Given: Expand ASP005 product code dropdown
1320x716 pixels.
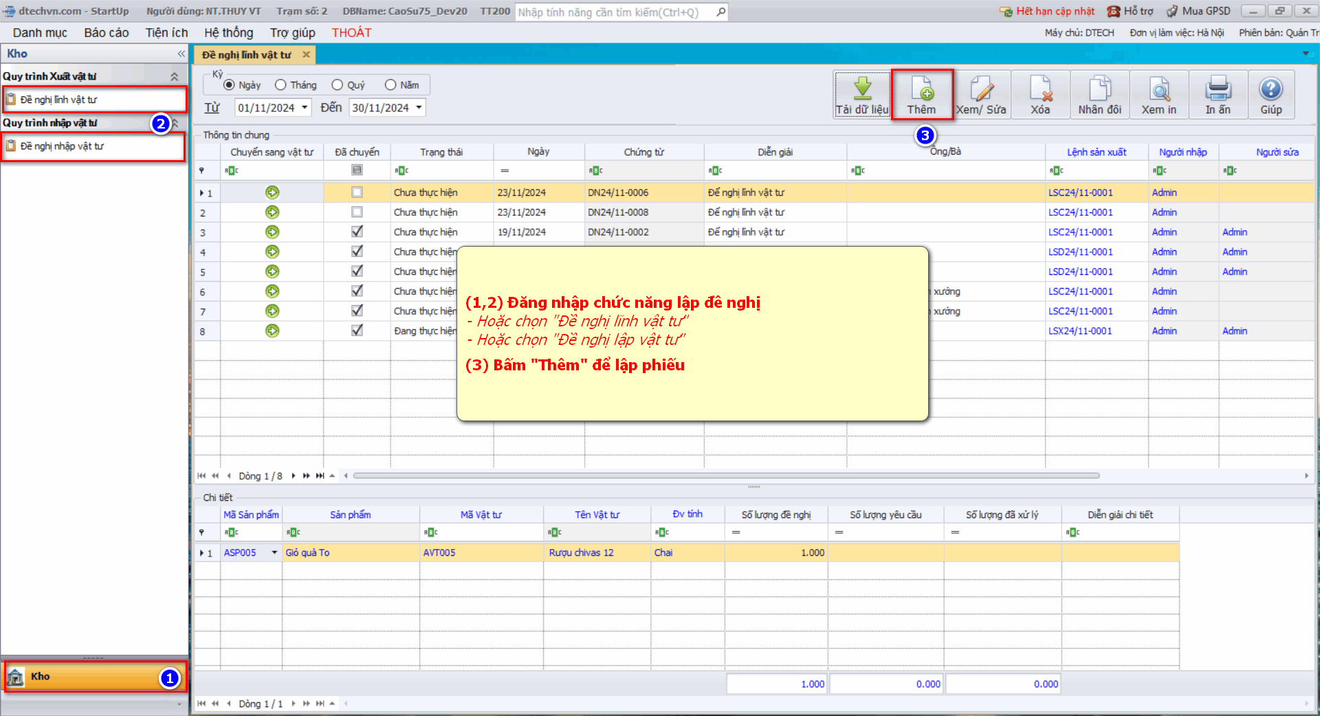Looking at the screenshot, I should point(274,553).
